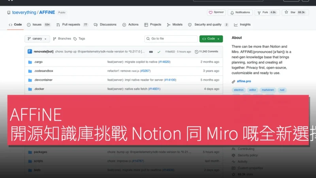Click the repository icon beside toeverything
316x178 pixels.
[9, 13]
